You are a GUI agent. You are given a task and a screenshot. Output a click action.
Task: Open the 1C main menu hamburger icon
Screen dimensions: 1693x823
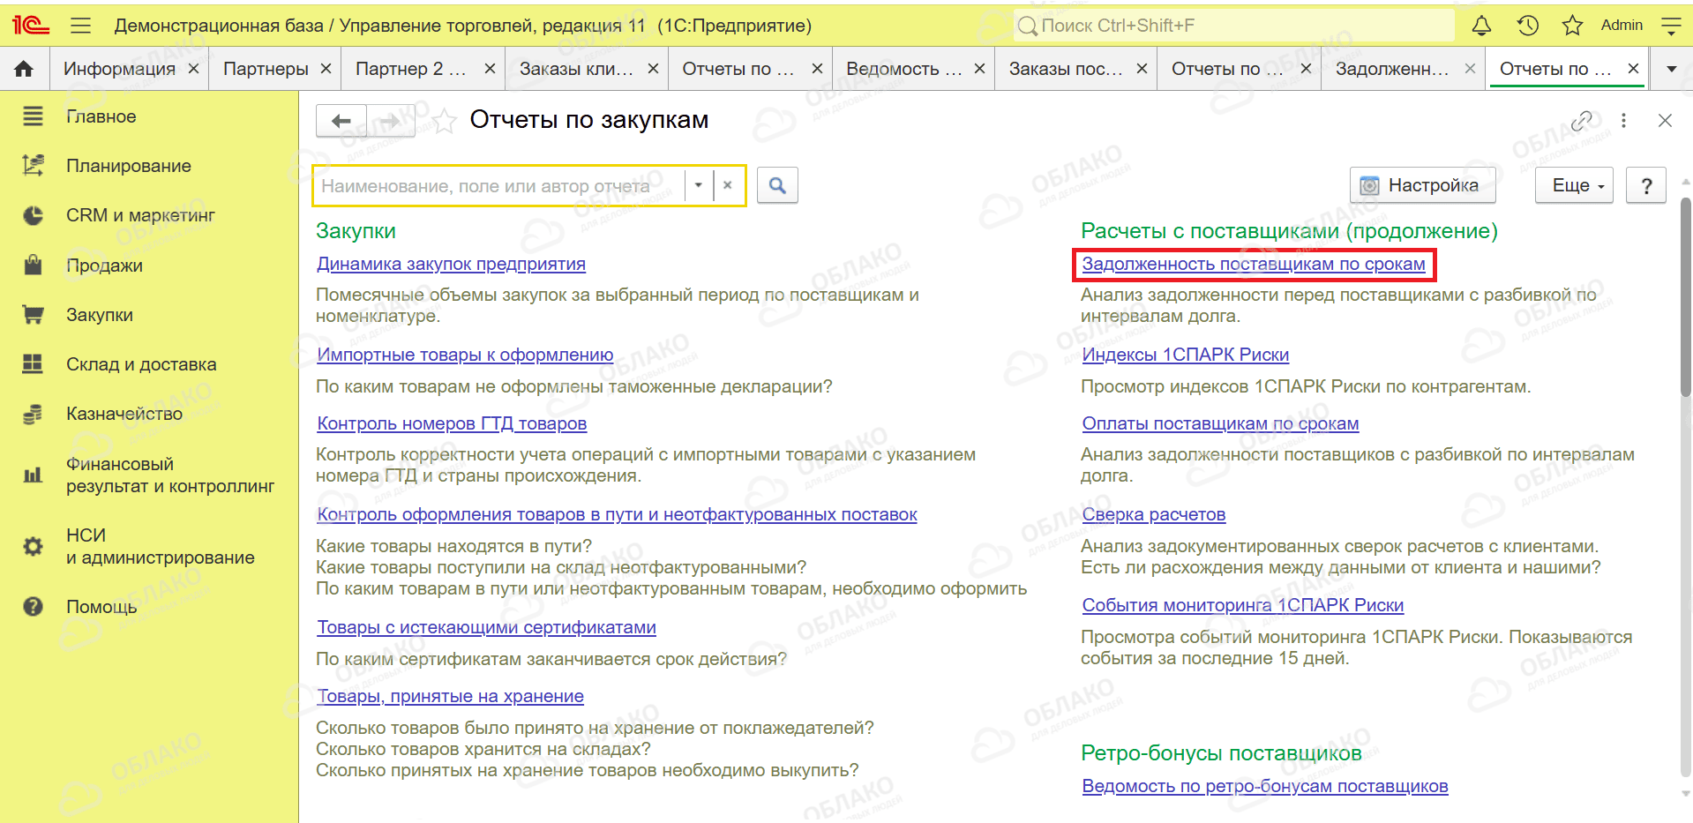pyautogui.click(x=80, y=26)
